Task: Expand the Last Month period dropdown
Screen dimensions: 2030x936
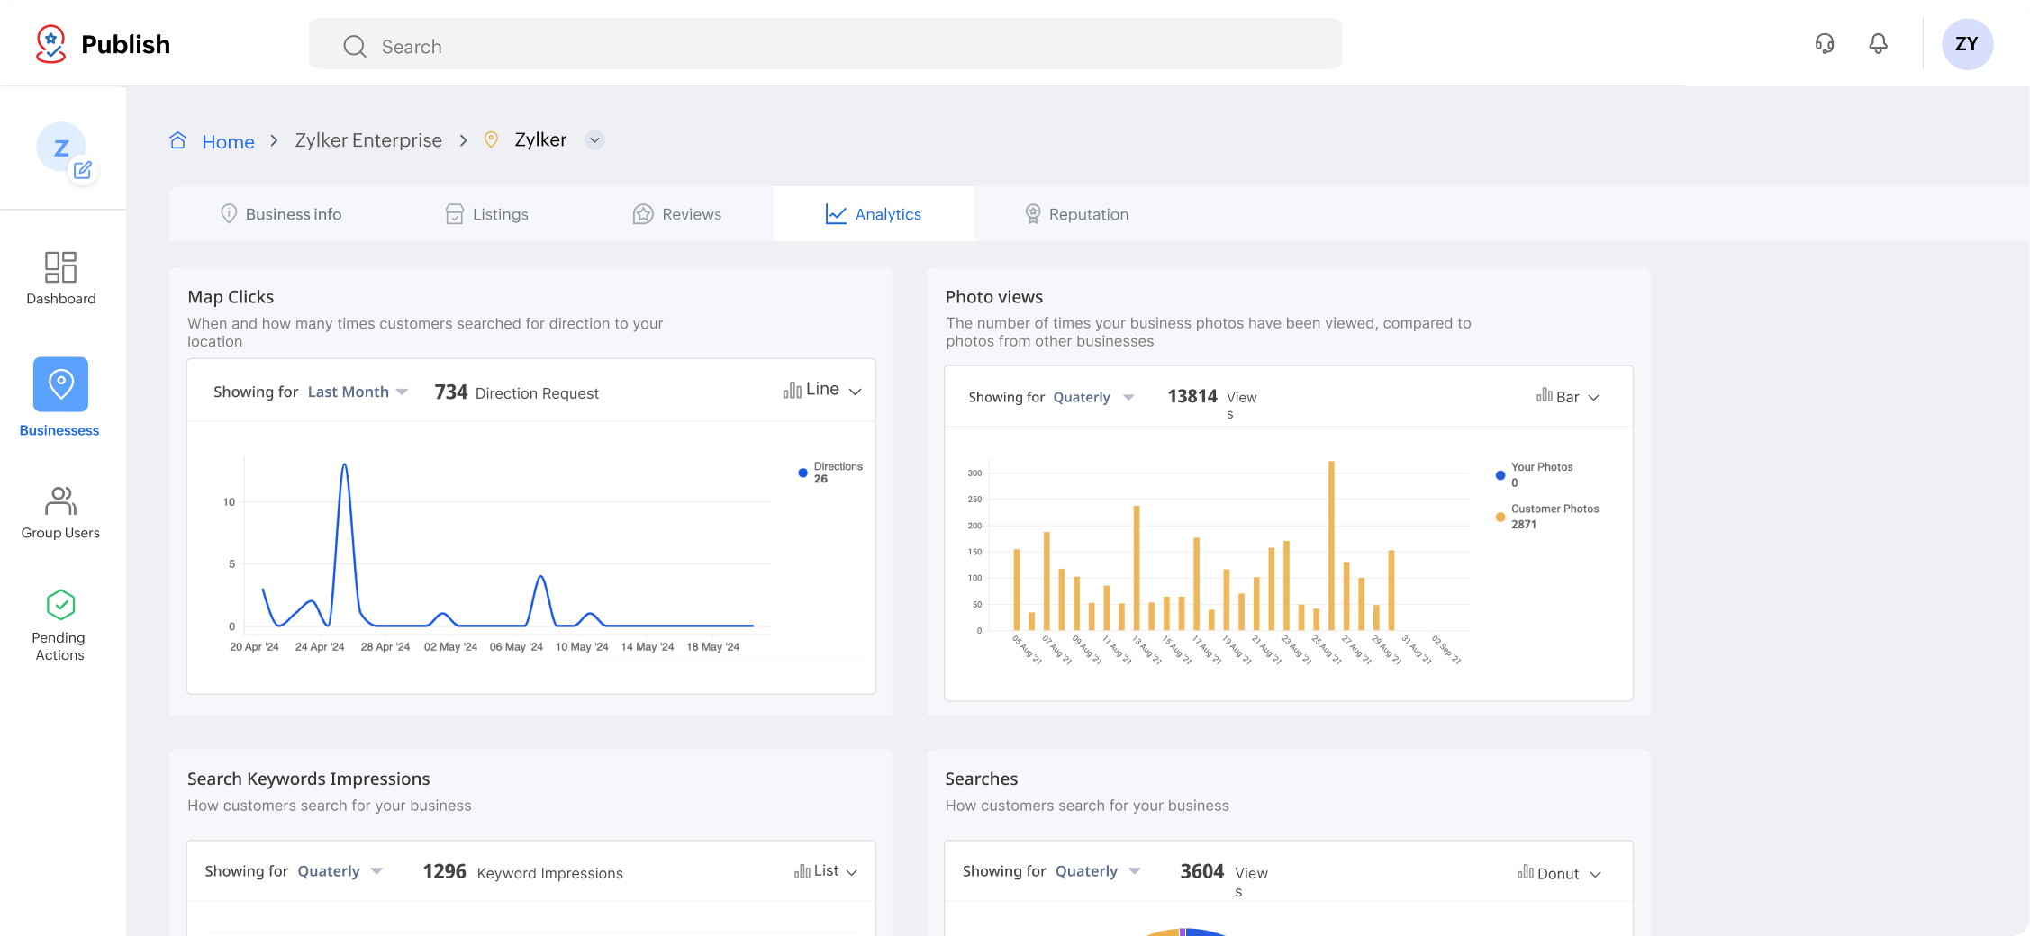Action: [358, 392]
